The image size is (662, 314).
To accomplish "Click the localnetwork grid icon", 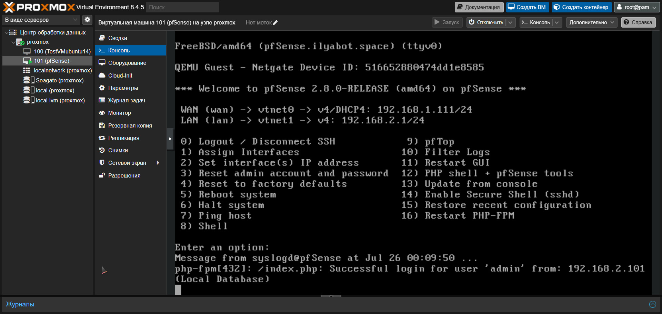I will [27, 70].
